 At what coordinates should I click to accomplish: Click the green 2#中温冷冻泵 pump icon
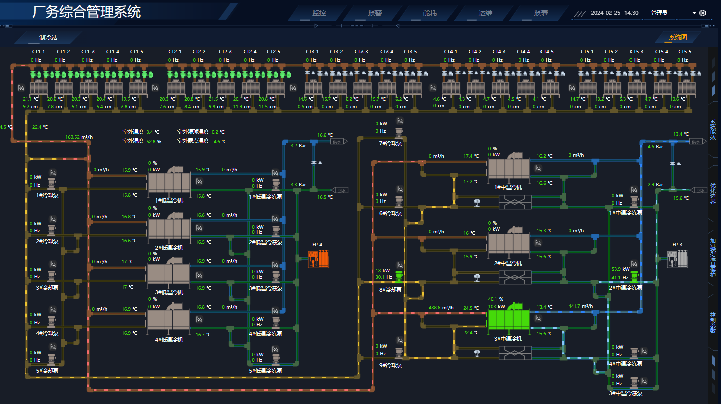[x=635, y=277]
